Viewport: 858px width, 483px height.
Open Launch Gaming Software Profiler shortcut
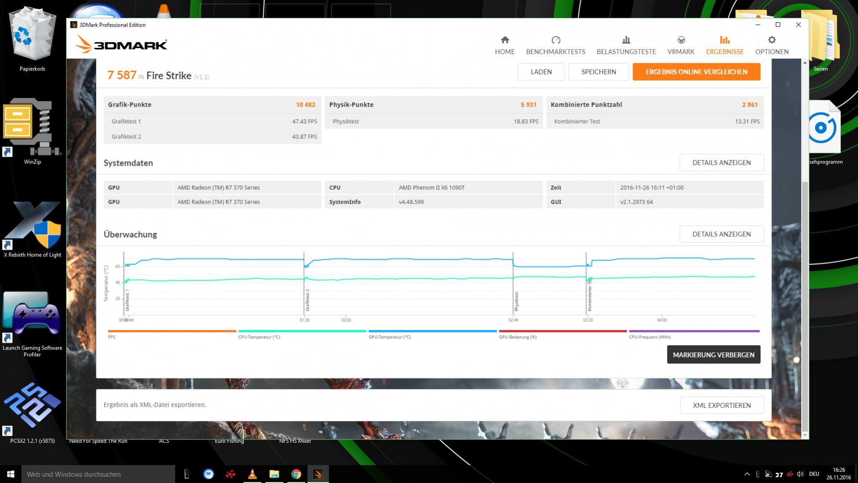32,325
